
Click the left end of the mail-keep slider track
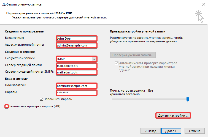(x=113, y=99)
